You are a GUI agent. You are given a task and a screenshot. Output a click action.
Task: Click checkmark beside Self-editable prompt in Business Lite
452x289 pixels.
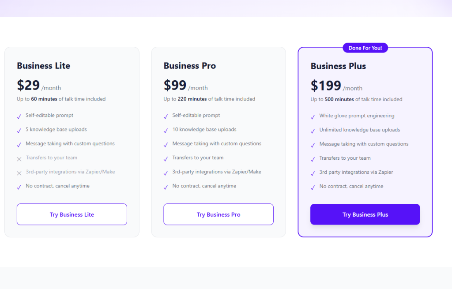click(x=19, y=116)
